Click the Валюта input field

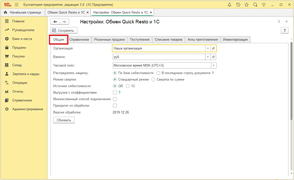pos(159,57)
